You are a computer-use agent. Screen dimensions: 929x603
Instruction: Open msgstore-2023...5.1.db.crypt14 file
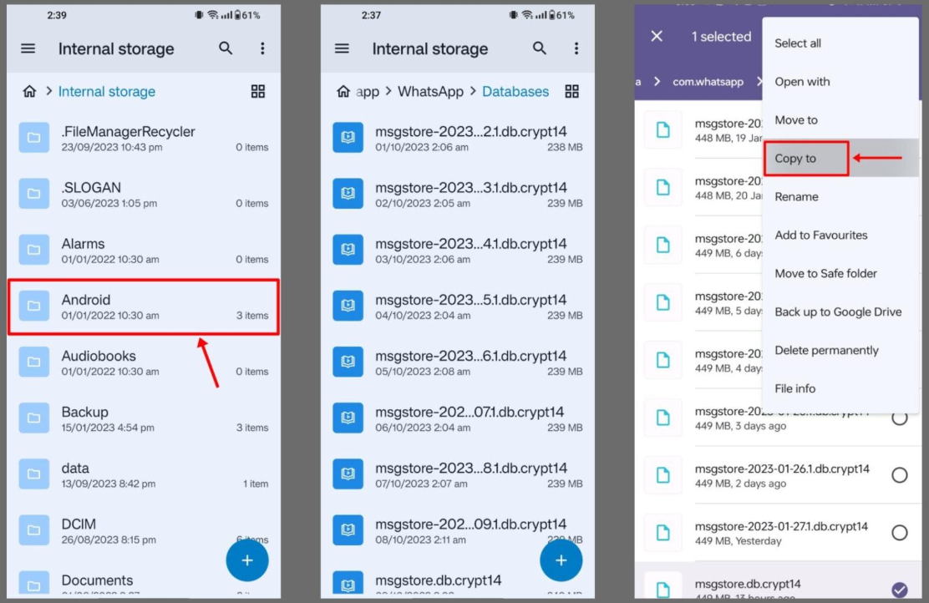coord(457,307)
